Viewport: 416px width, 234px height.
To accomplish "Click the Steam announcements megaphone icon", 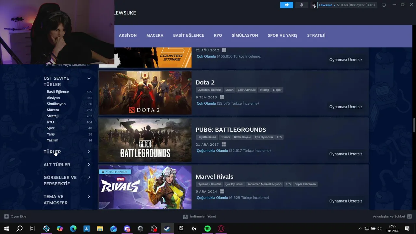I will (287, 5).
